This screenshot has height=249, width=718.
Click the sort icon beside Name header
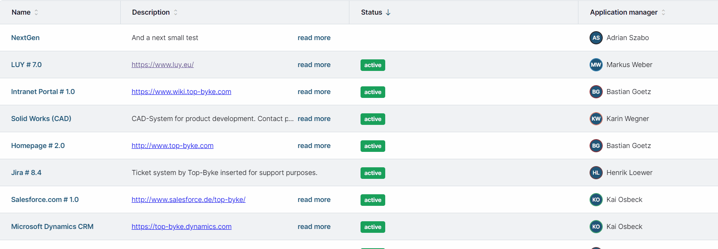36,12
